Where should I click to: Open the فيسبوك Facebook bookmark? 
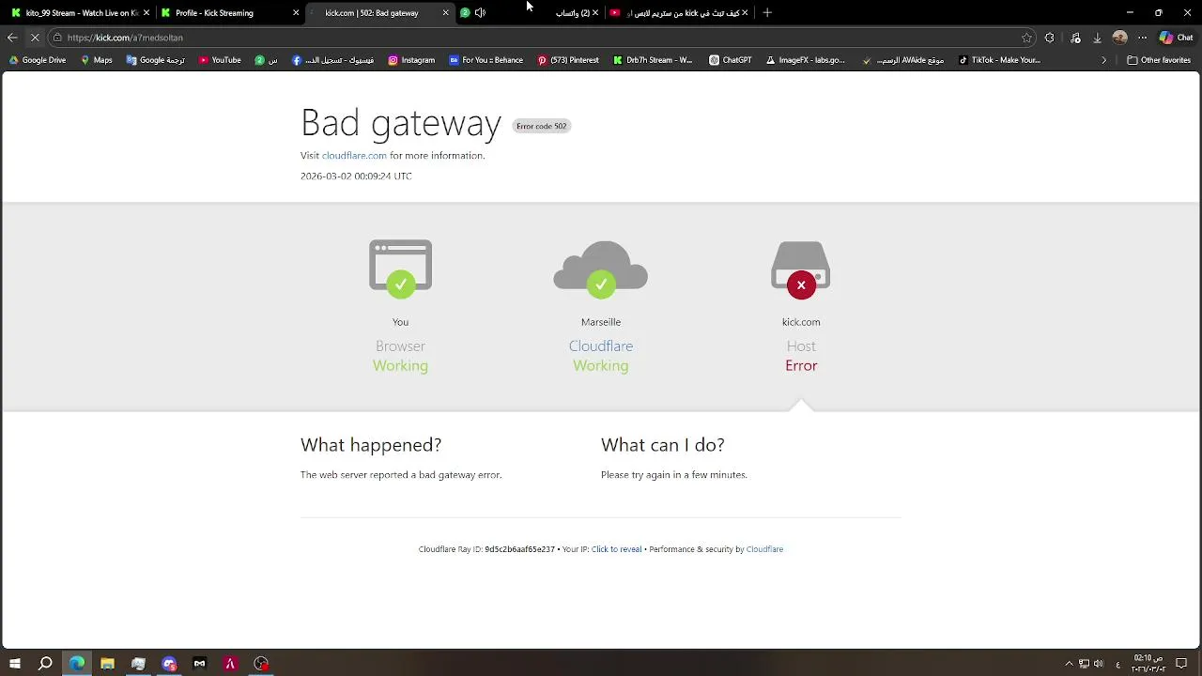pos(333,60)
